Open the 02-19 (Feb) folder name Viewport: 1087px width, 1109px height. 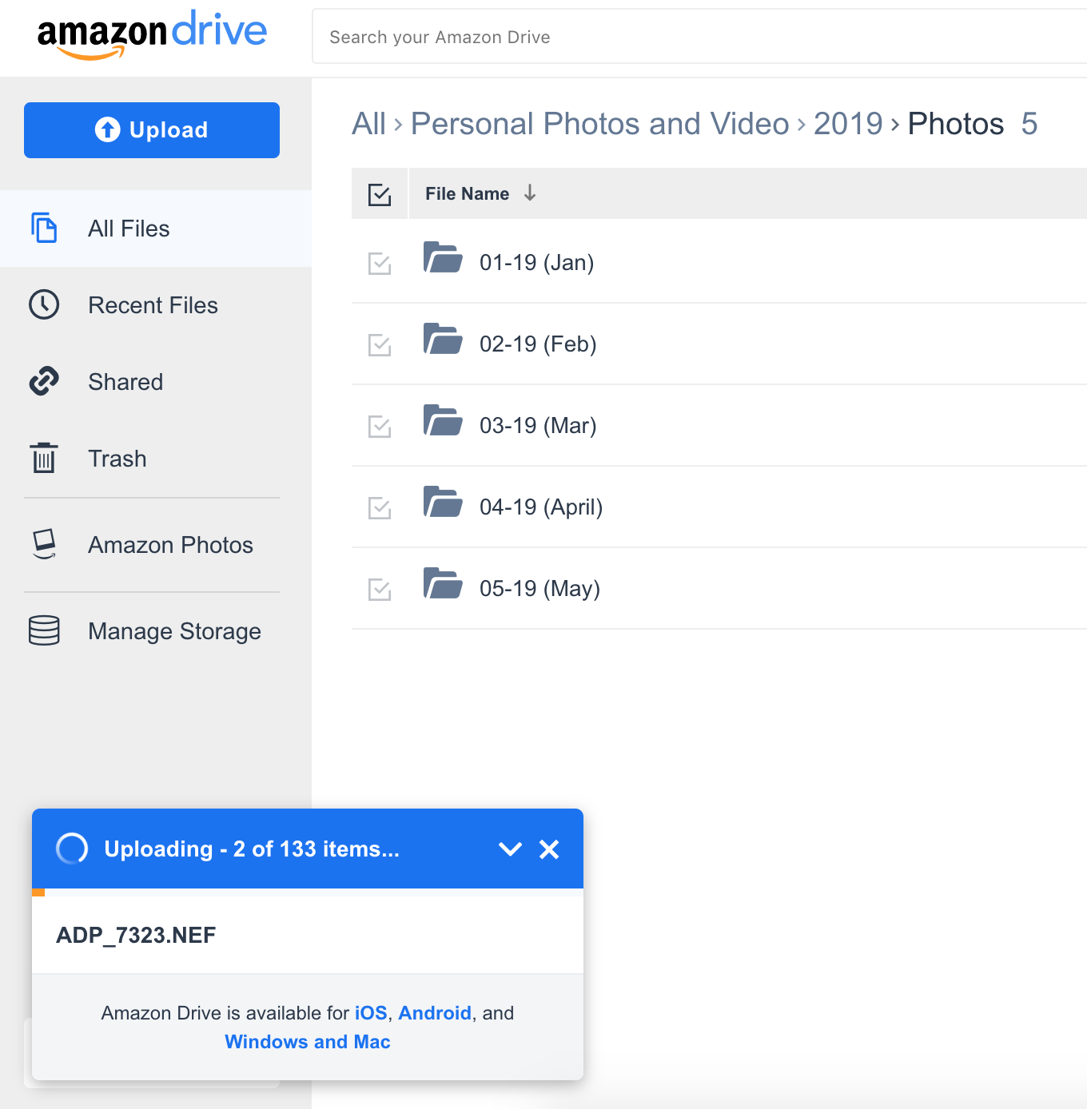click(538, 344)
